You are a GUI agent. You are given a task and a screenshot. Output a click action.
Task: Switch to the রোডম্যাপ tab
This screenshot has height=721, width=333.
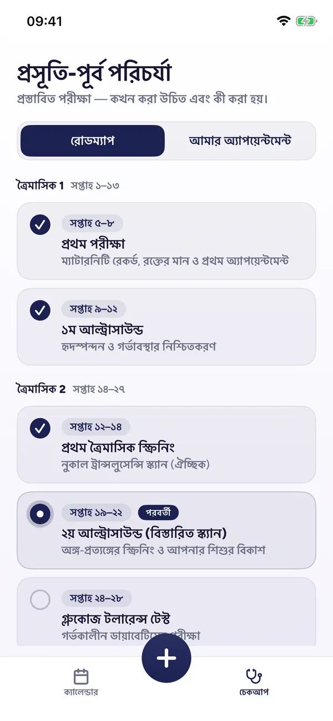point(93,141)
